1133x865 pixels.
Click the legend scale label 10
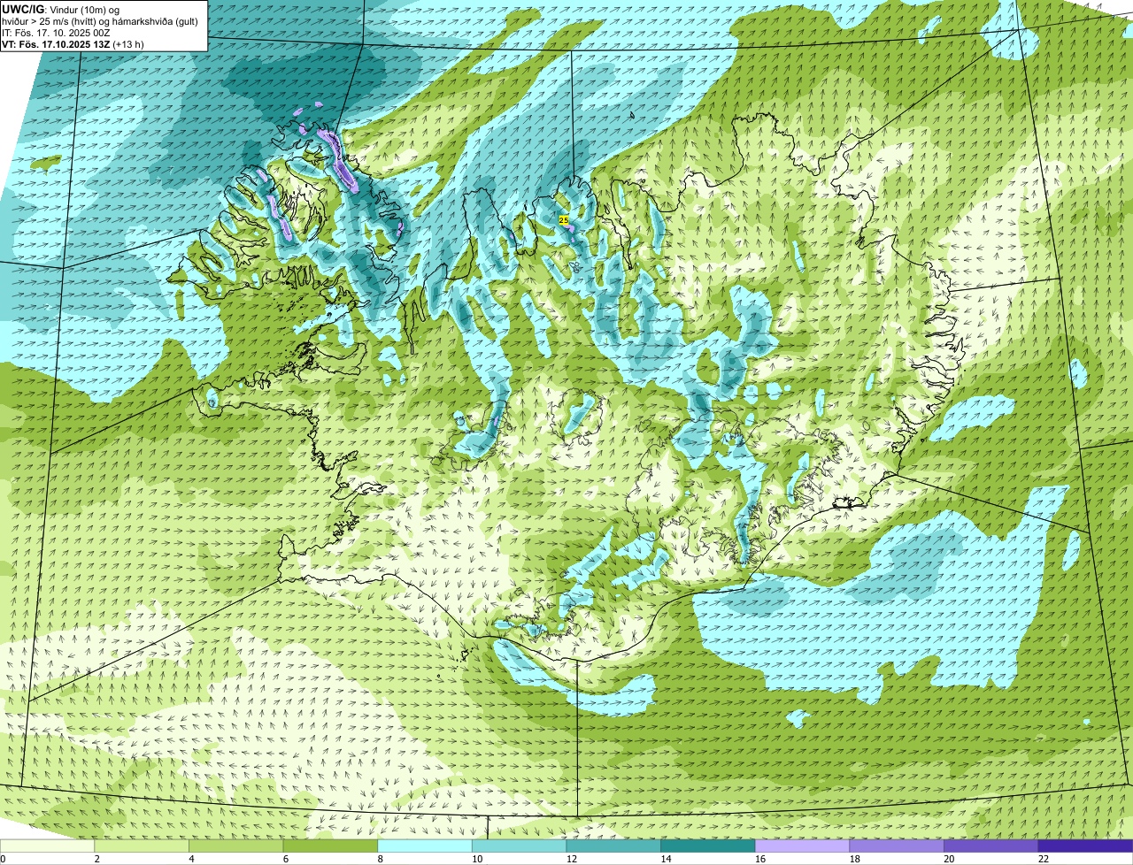(x=477, y=859)
